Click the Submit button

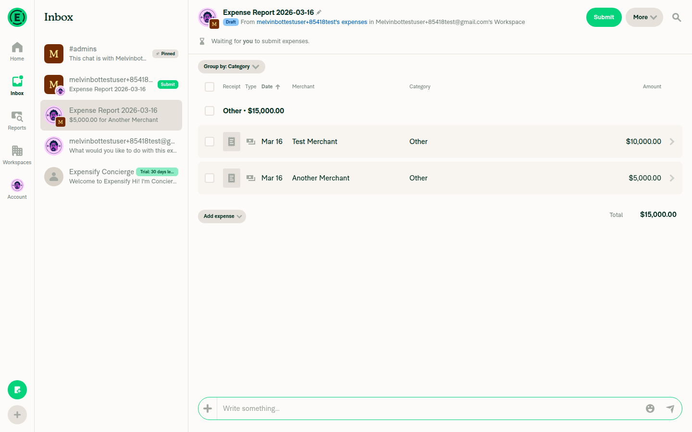604,17
